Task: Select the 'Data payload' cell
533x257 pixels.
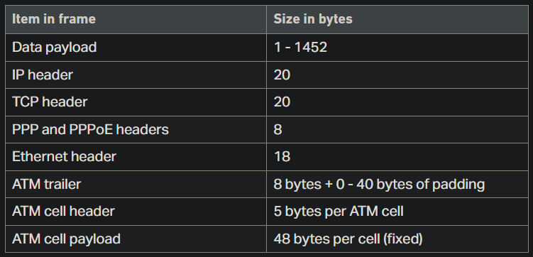Action: [x=136, y=48]
